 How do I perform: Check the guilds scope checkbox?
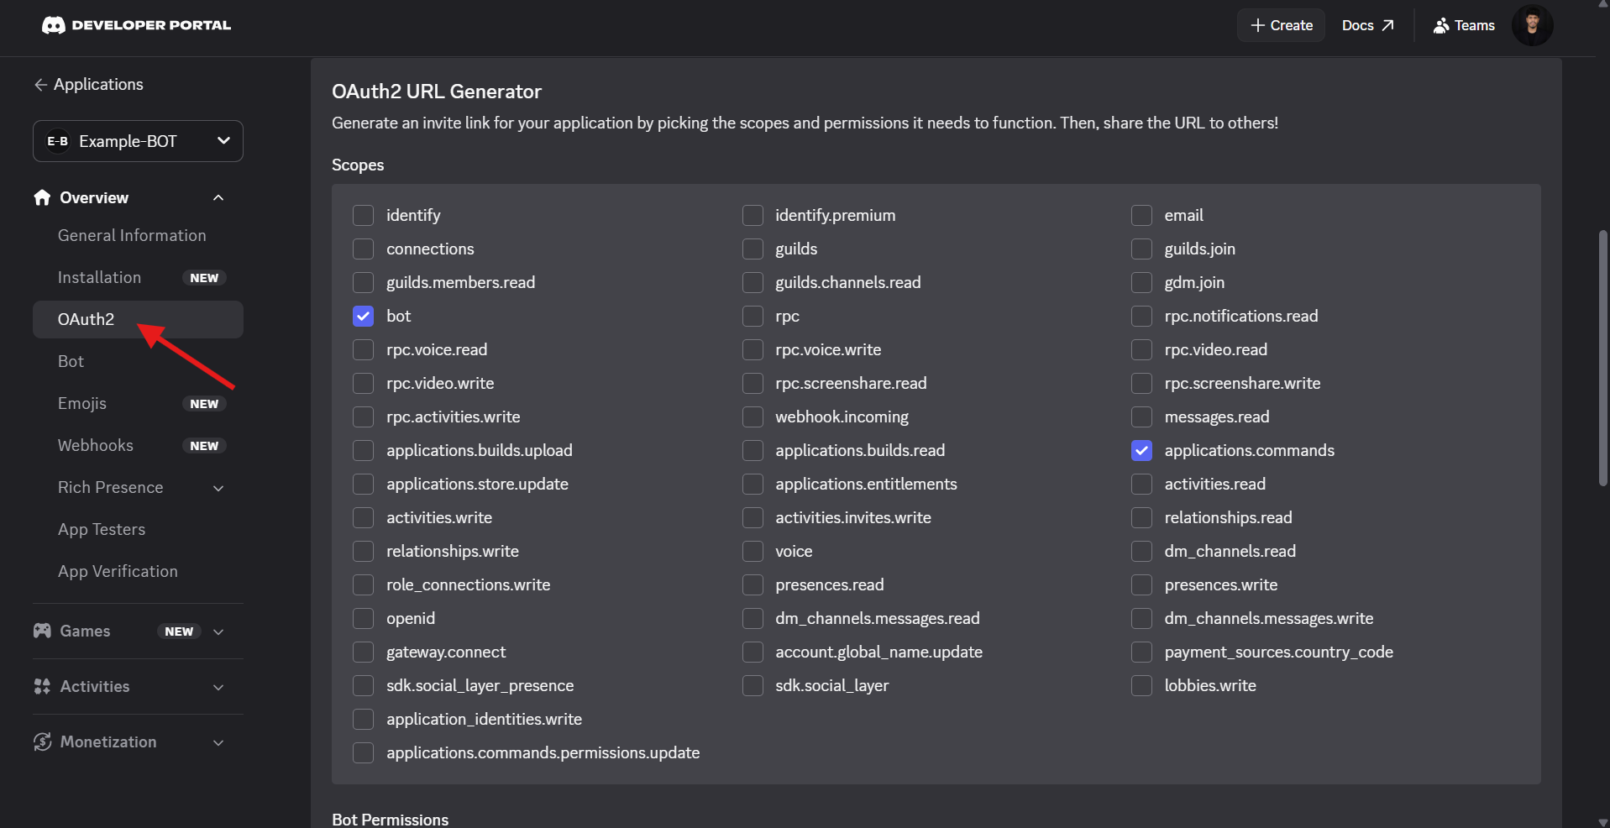click(x=753, y=249)
